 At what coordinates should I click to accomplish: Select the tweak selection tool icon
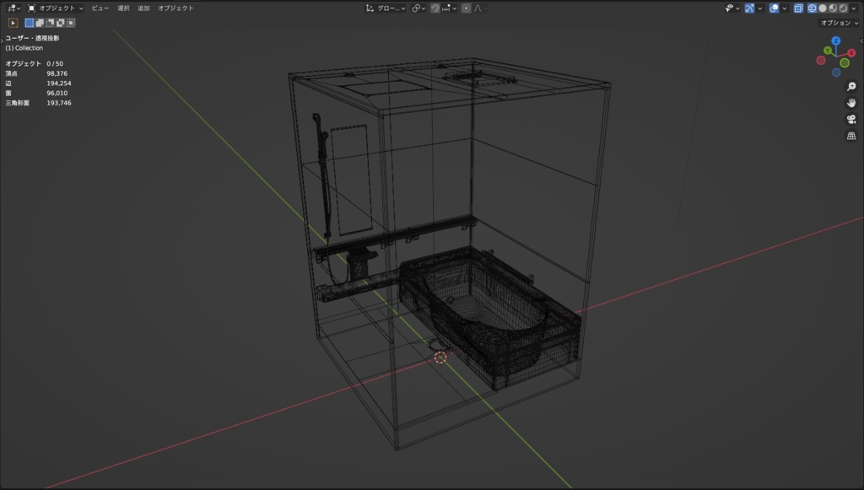point(13,23)
